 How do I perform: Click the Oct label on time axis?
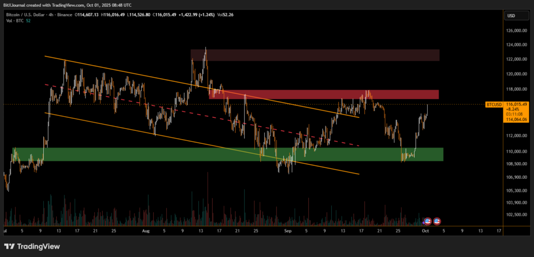click(x=424, y=230)
